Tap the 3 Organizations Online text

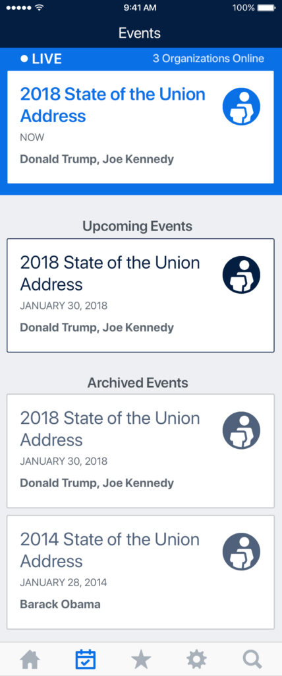(208, 59)
